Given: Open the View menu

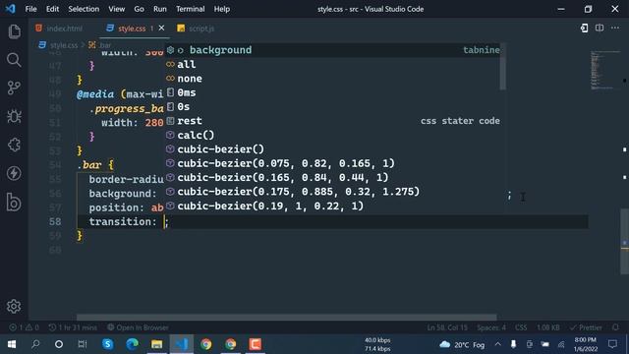Looking at the screenshot, I should [x=116, y=9].
